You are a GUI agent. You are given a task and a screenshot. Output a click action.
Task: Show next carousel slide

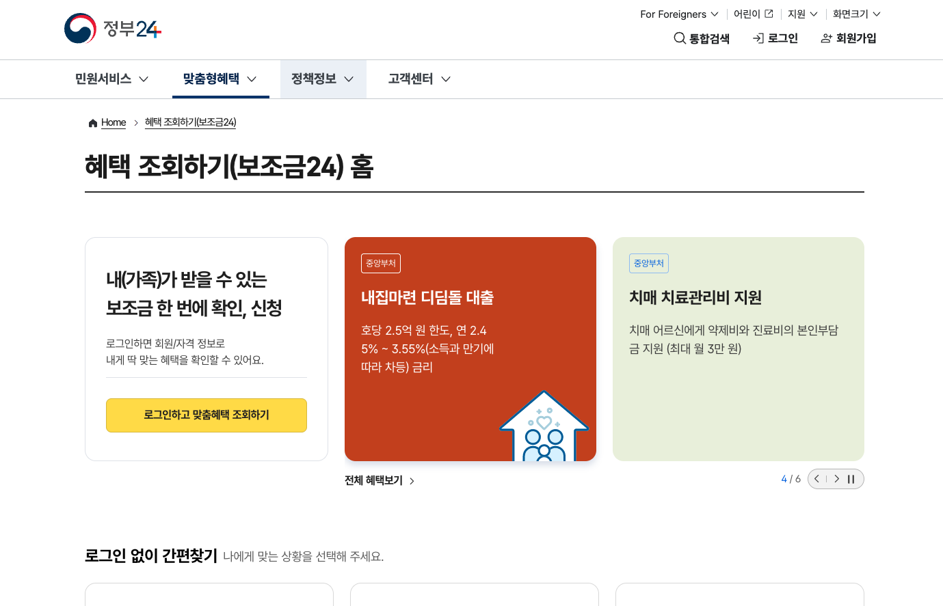836,479
